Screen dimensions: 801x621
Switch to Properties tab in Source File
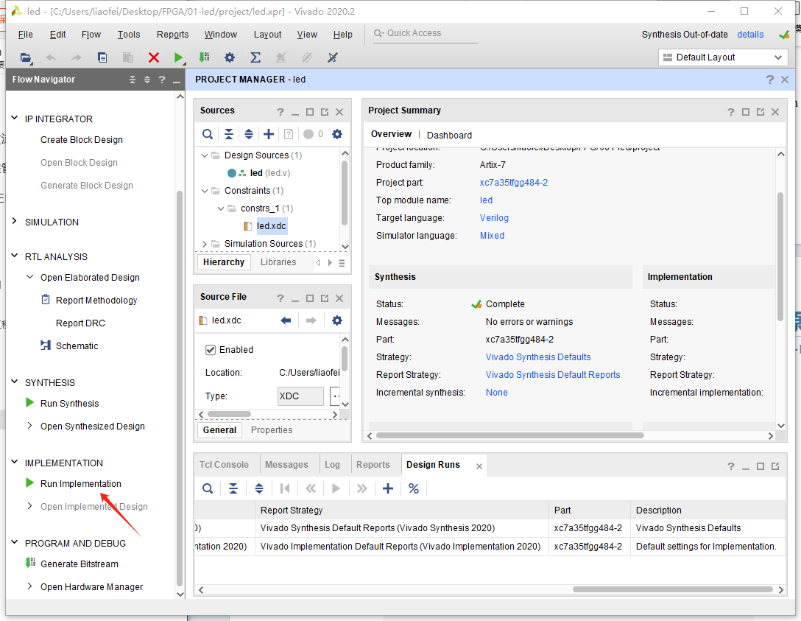(271, 430)
